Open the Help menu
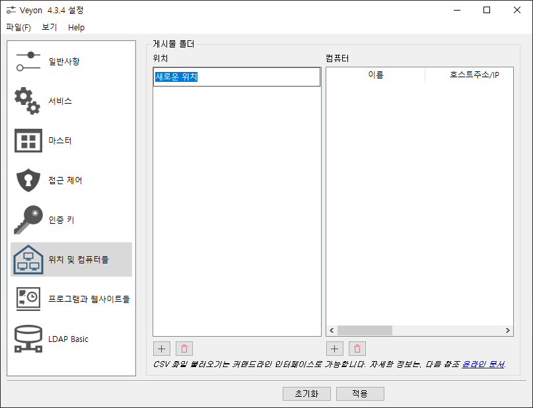 click(76, 28)
